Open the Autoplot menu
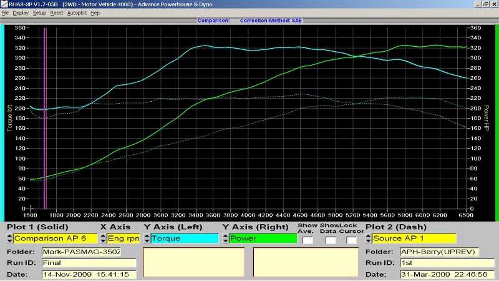Screen dimensions: 499x281 click(77, 13)
